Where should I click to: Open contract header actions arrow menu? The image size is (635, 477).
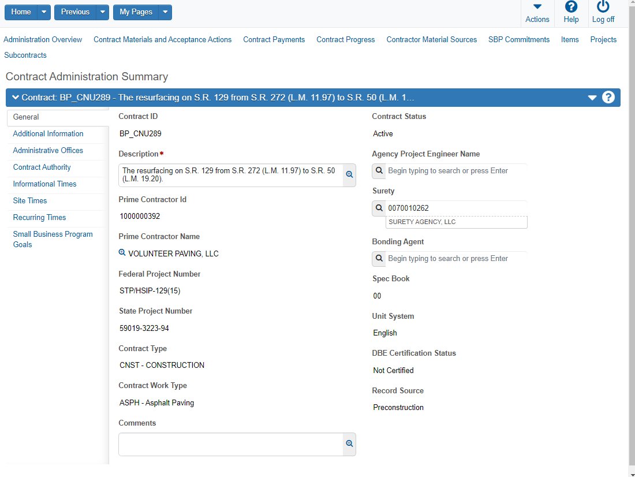pyautogui.click(x=592, y=98)
